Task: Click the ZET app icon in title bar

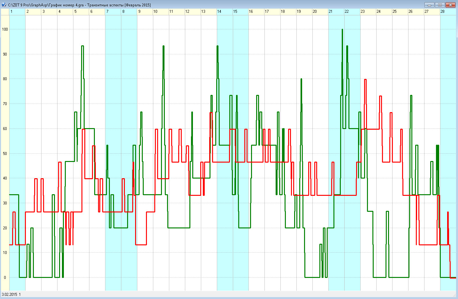Action: coord(4,5)
